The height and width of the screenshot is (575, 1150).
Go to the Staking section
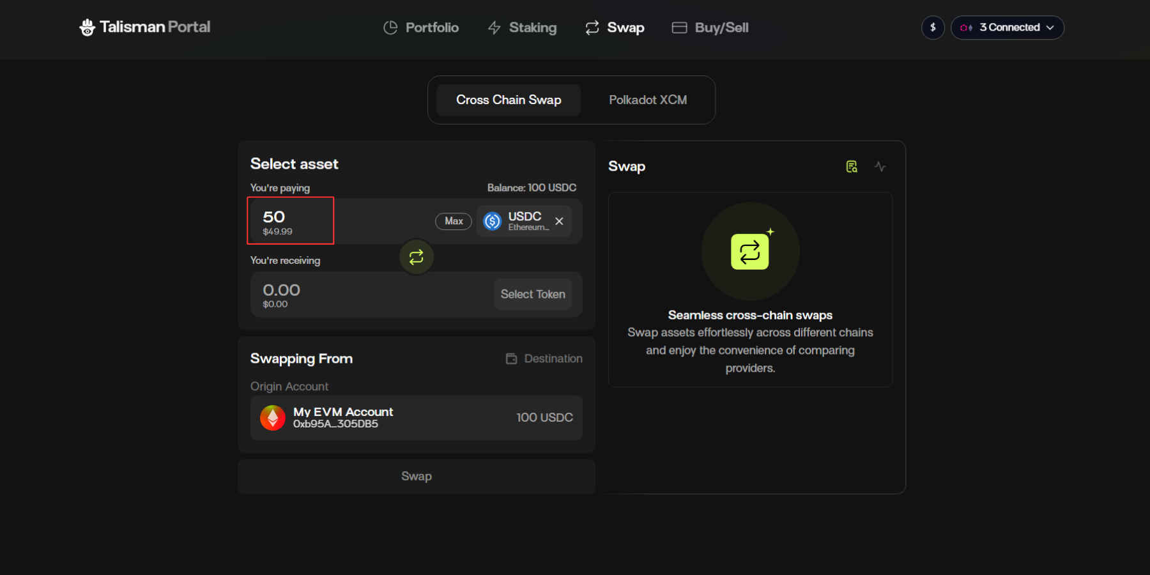pyautogui.click(x=522, y=27)
